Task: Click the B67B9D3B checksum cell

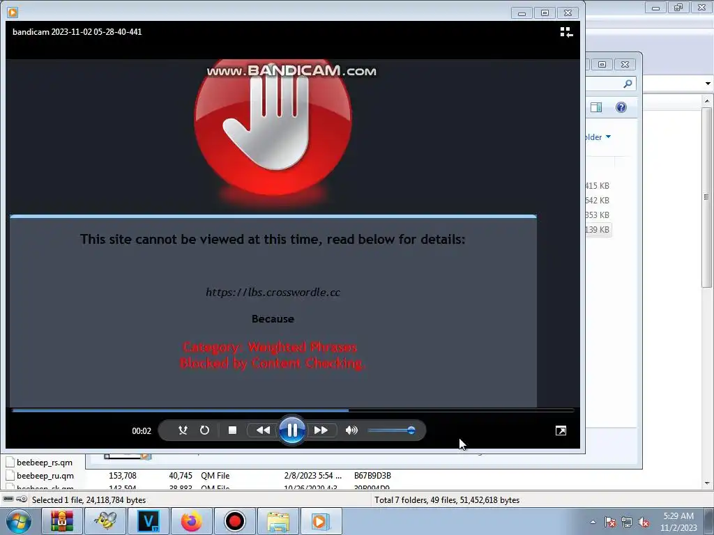Action: click(372, 475)
